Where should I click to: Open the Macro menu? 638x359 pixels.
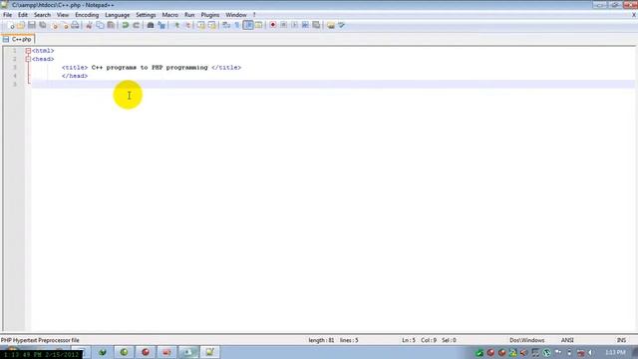pos(170,15)
